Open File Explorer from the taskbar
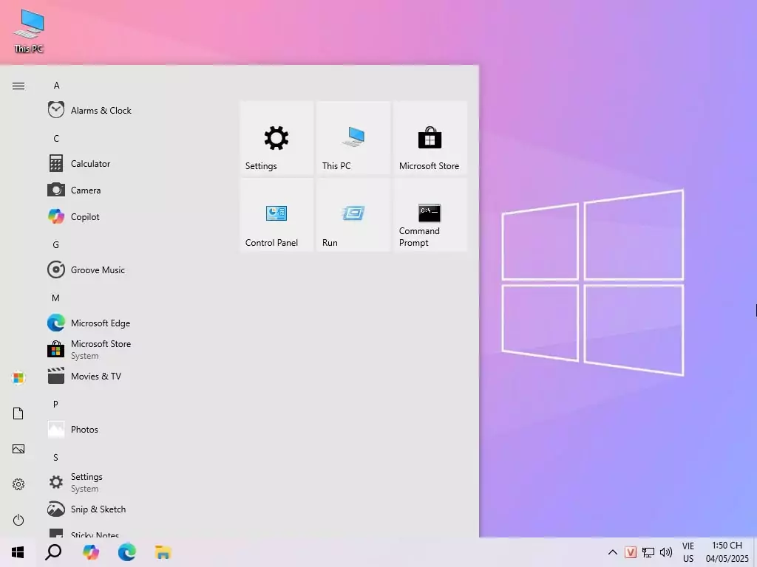This screenshot has width=757, height=567. [163, 552]
